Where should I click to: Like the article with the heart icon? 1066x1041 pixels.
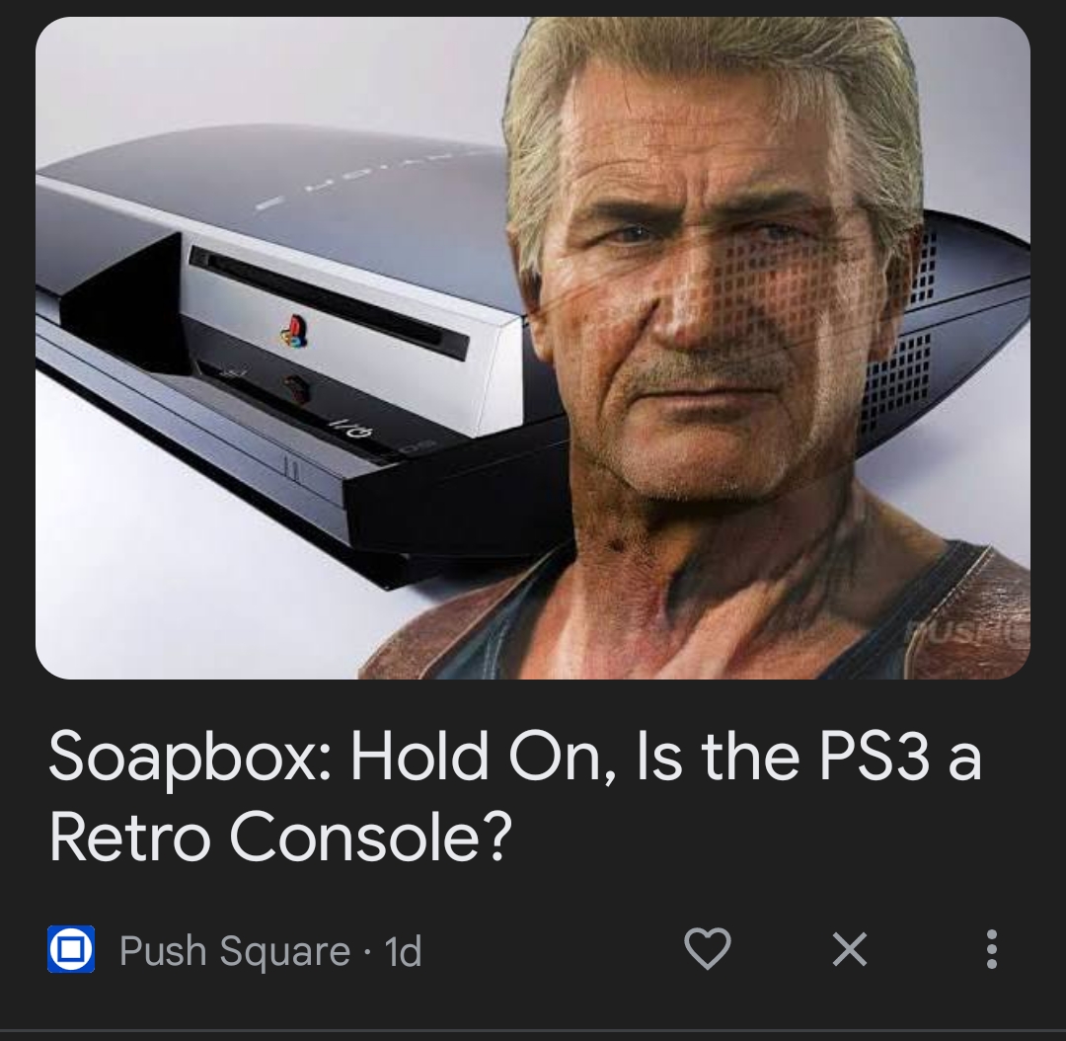pyautogui.click(x=707, y=948)
